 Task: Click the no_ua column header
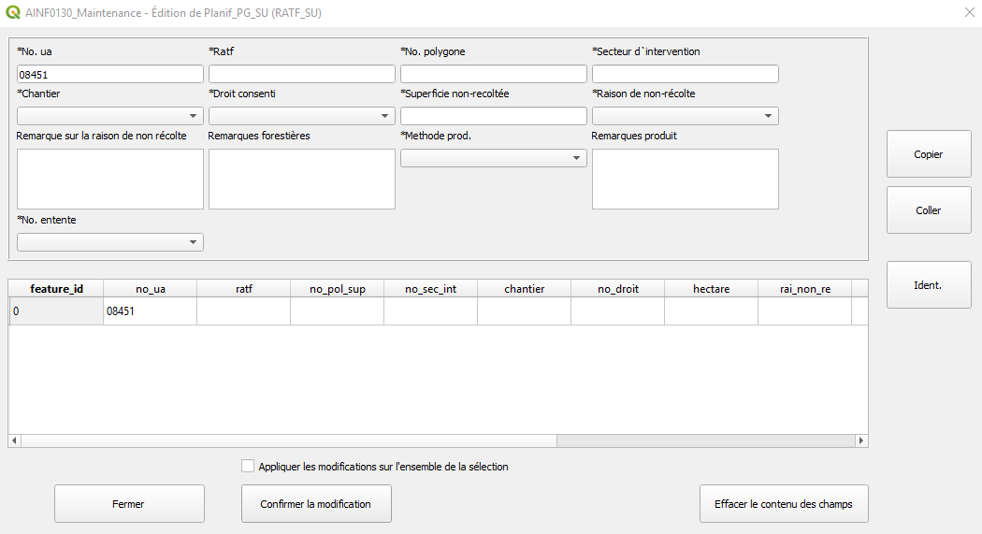pos(151,289)
